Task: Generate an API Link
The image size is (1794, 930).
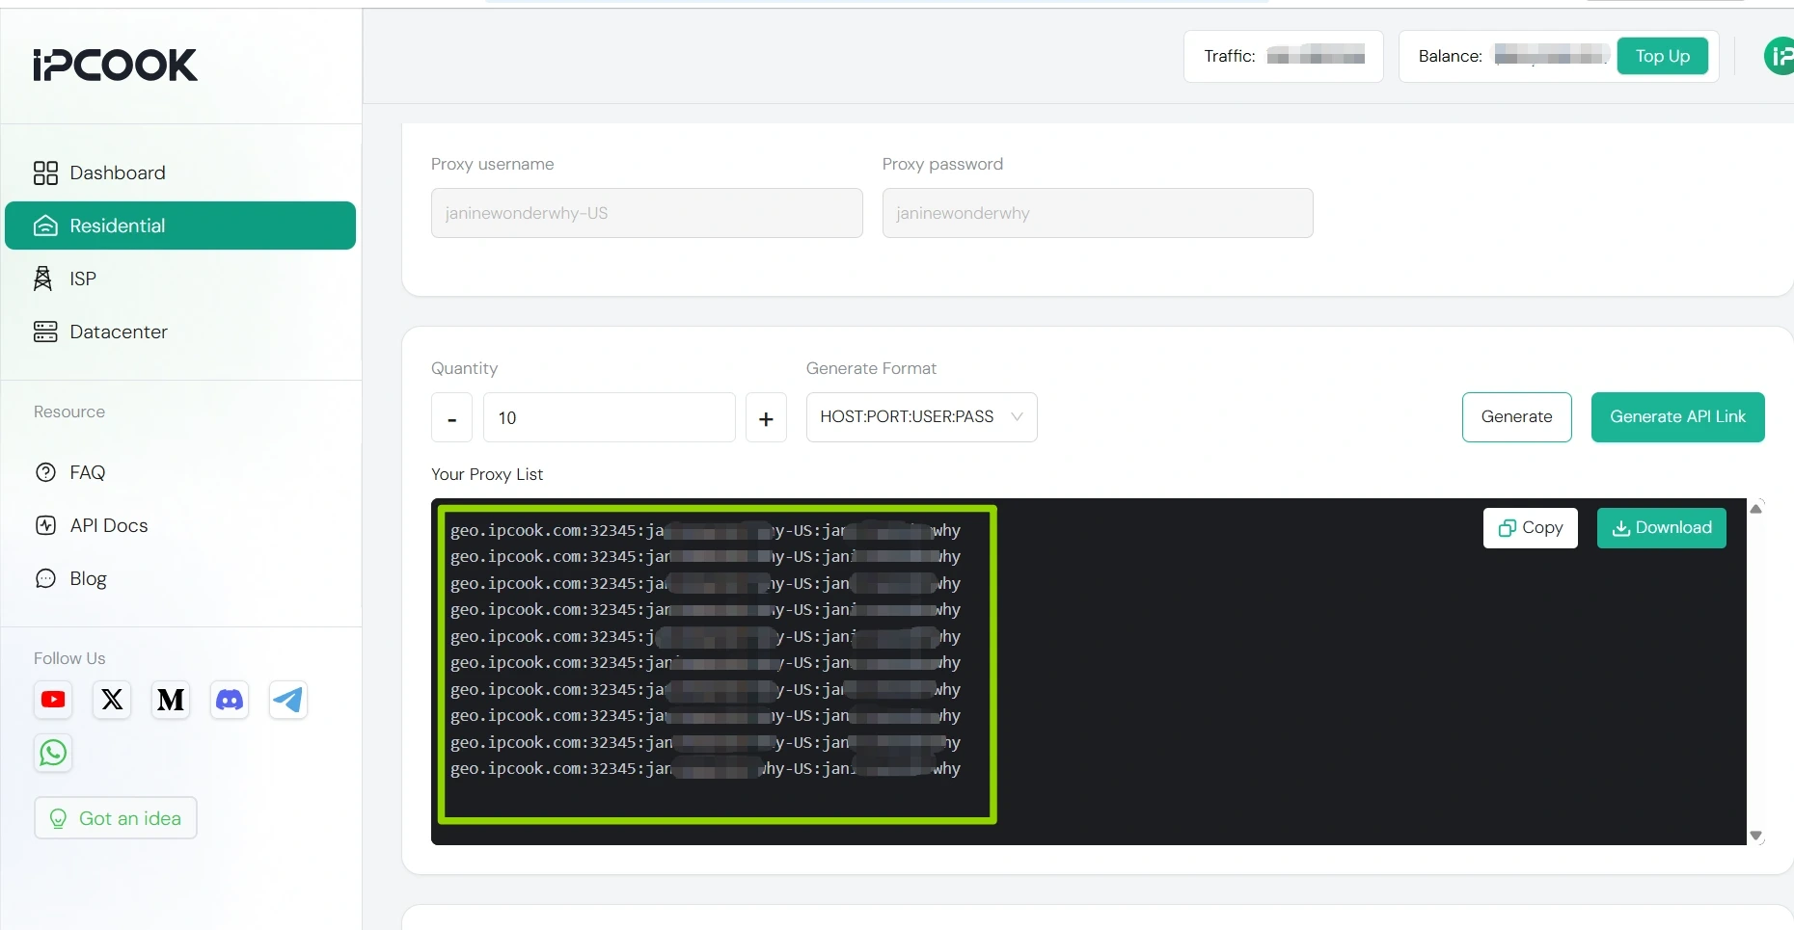Action: point(1677,417)
